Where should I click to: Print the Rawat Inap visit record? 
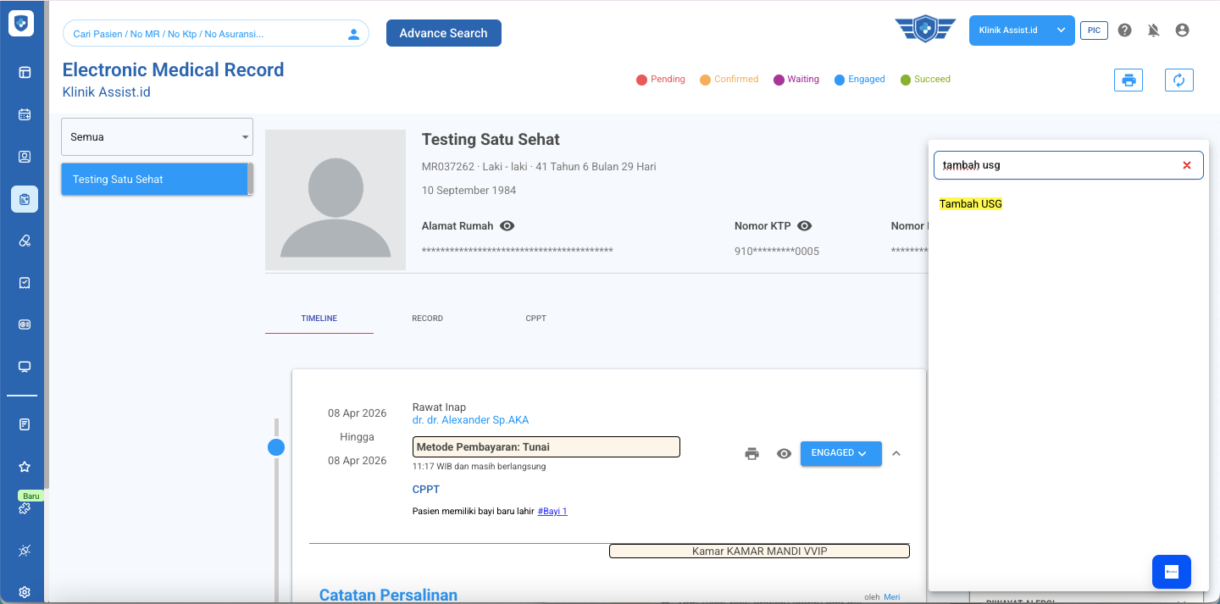click(x=751, y=453)
